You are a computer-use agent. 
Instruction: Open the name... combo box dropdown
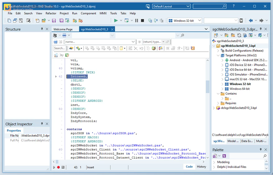[x=133, y=42]
